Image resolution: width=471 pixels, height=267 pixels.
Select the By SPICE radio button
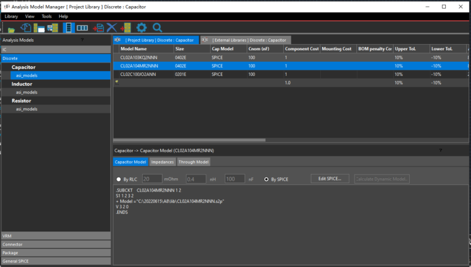click(x=266, y=179)
